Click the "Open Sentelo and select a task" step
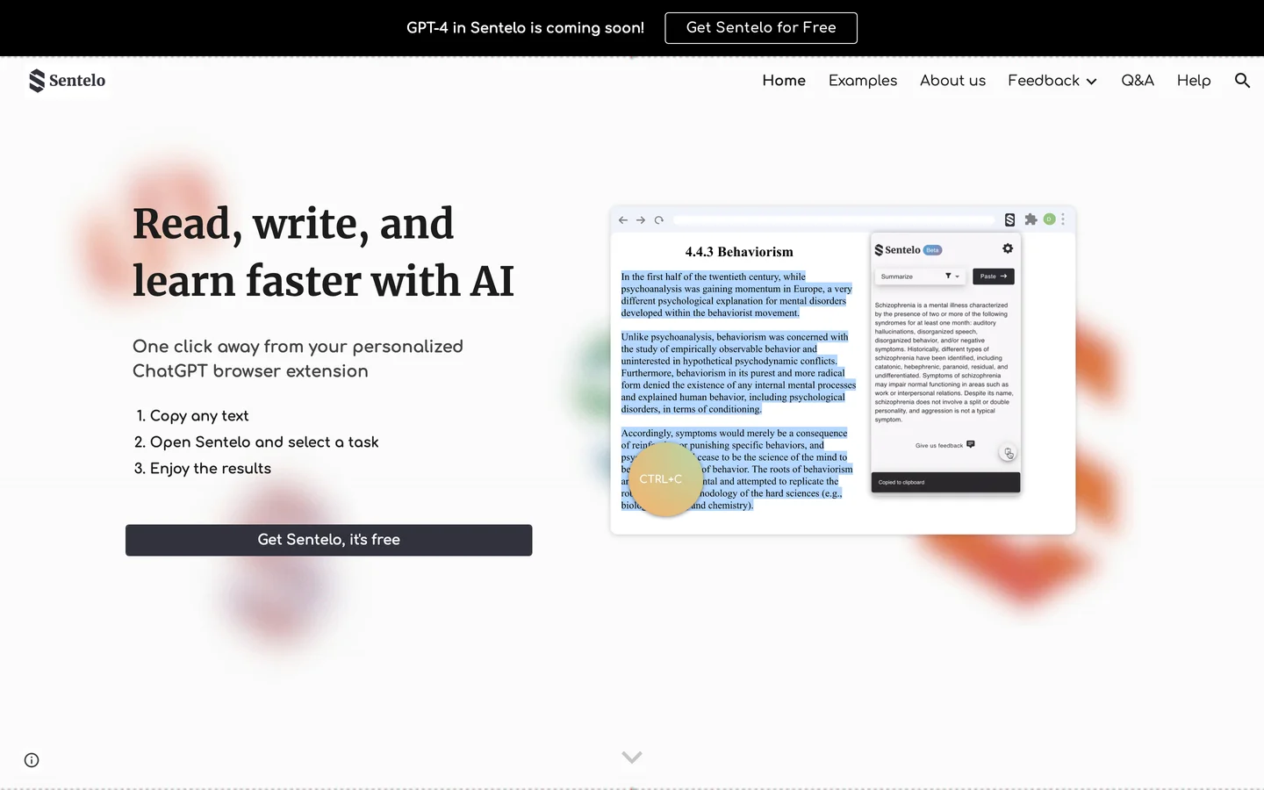1264x790 pixels. (264, 442)
